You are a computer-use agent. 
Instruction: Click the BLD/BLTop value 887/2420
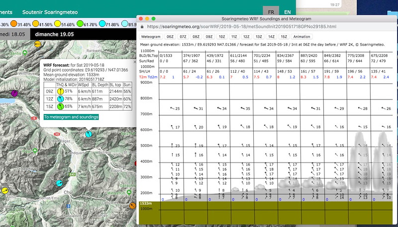tap(309, 56)
